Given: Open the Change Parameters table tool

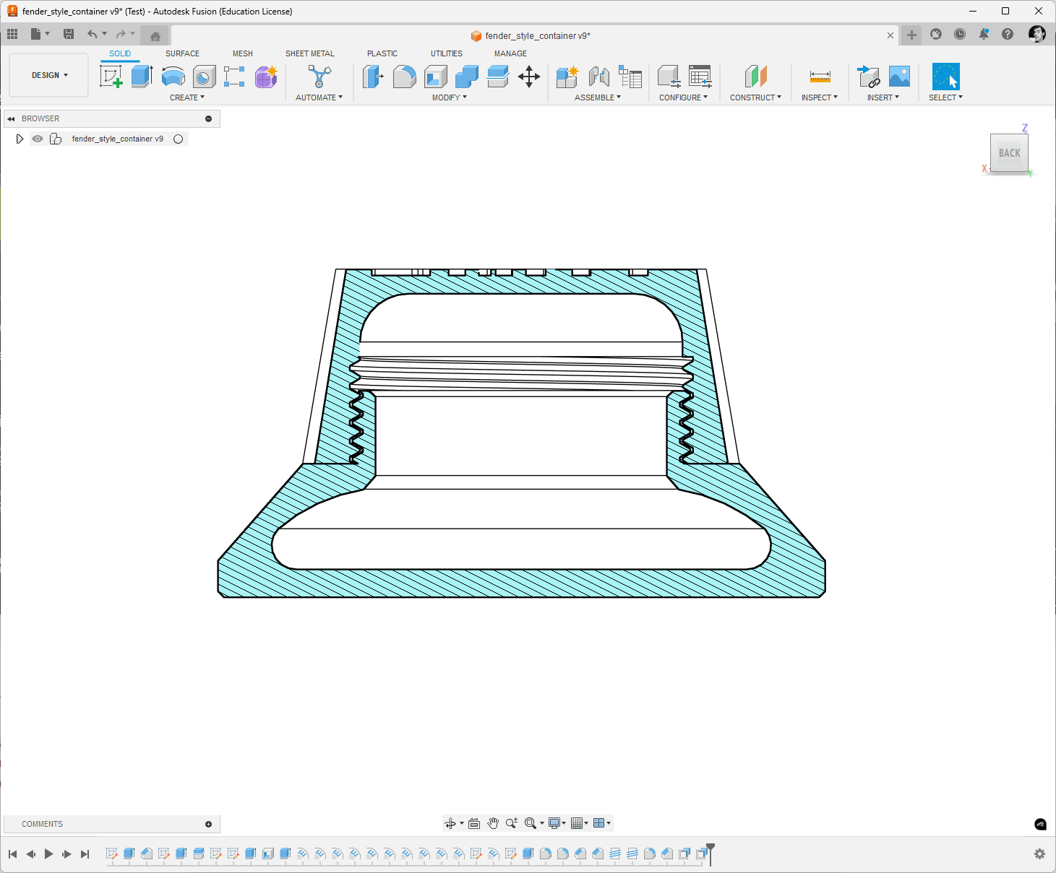Looking at the screenshot, I should pos(700,76).
